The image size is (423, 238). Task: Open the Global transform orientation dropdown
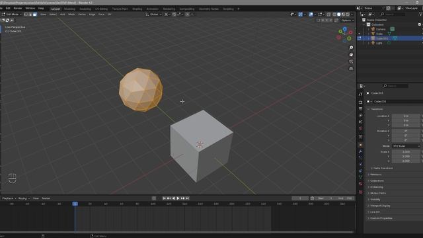(153, 15)
